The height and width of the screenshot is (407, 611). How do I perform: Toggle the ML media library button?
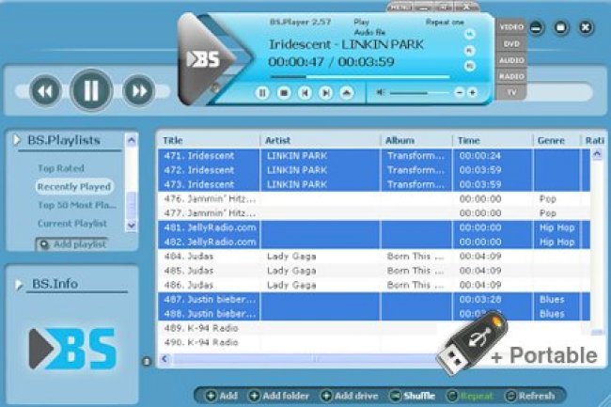point(470,35)
